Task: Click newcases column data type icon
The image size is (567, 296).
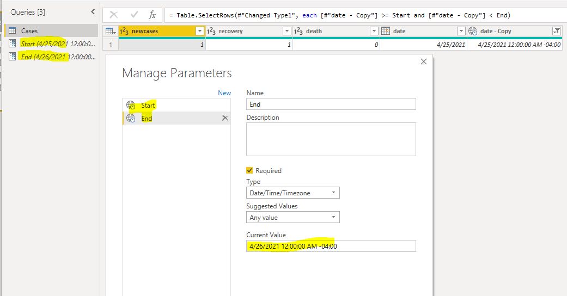Action: (124, 32)
